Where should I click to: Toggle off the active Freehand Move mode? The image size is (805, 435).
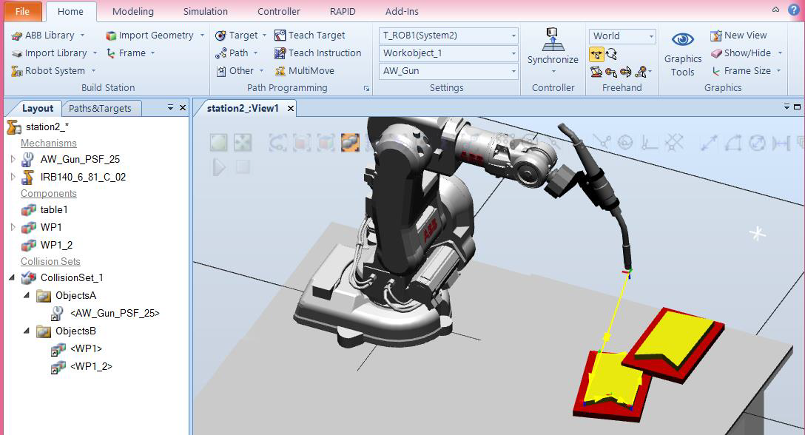pos(596,53)
